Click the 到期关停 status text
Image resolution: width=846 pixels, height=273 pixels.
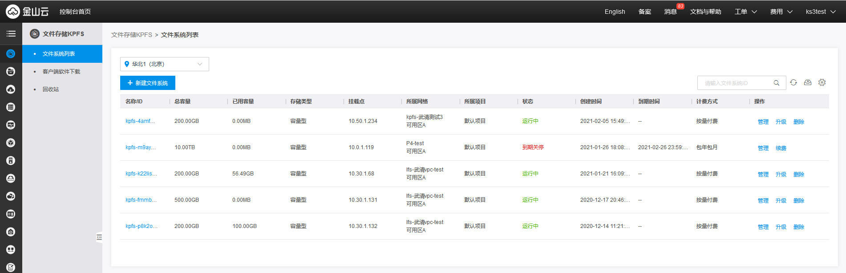[x=533, y=147]
